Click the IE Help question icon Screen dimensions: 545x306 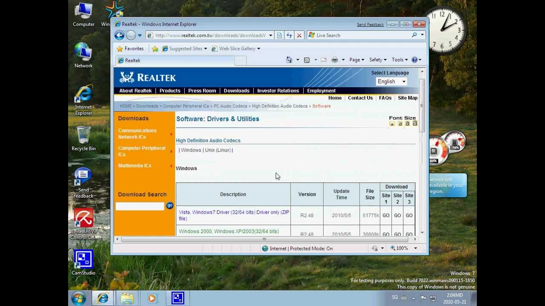point(414,60)
